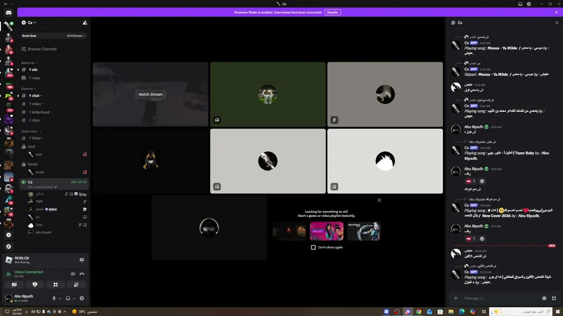Open the soundboard button in voice panel
563x316 pixels.
[x=76, y=285]
